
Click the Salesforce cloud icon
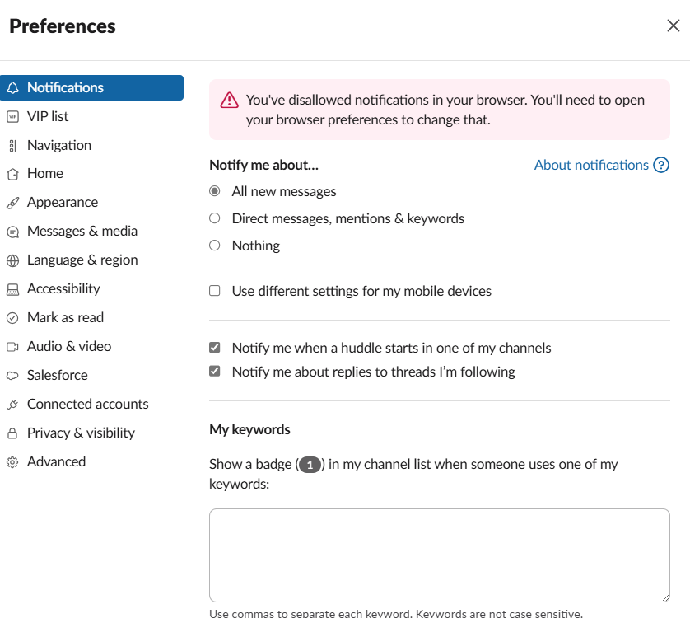12,375
